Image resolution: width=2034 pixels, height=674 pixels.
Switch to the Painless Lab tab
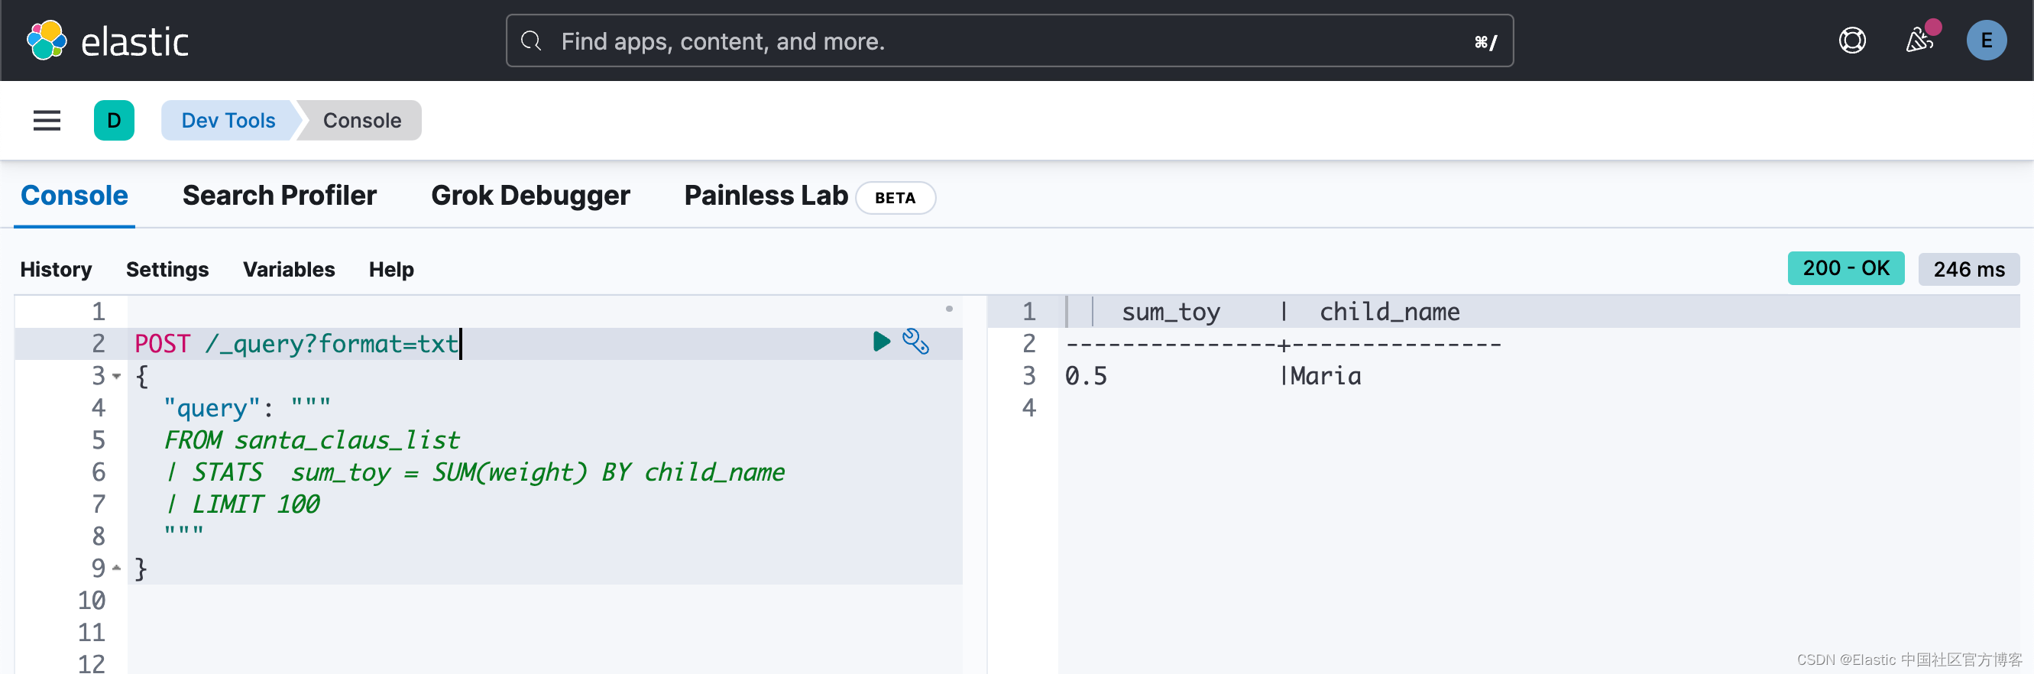[x=765, y=196]
